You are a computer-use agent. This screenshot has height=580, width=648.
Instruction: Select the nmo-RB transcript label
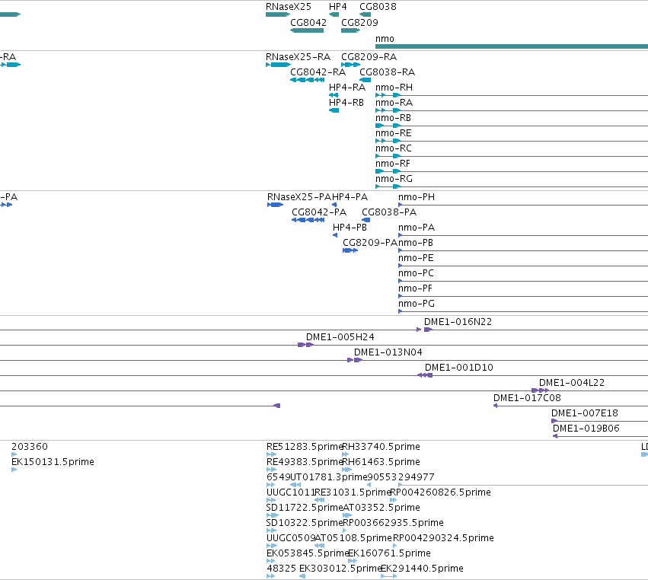(x=393, y=118)
